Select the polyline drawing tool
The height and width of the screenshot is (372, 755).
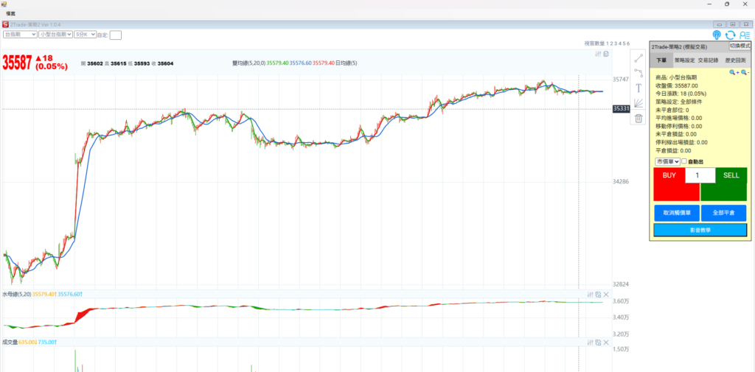point(639,73)
